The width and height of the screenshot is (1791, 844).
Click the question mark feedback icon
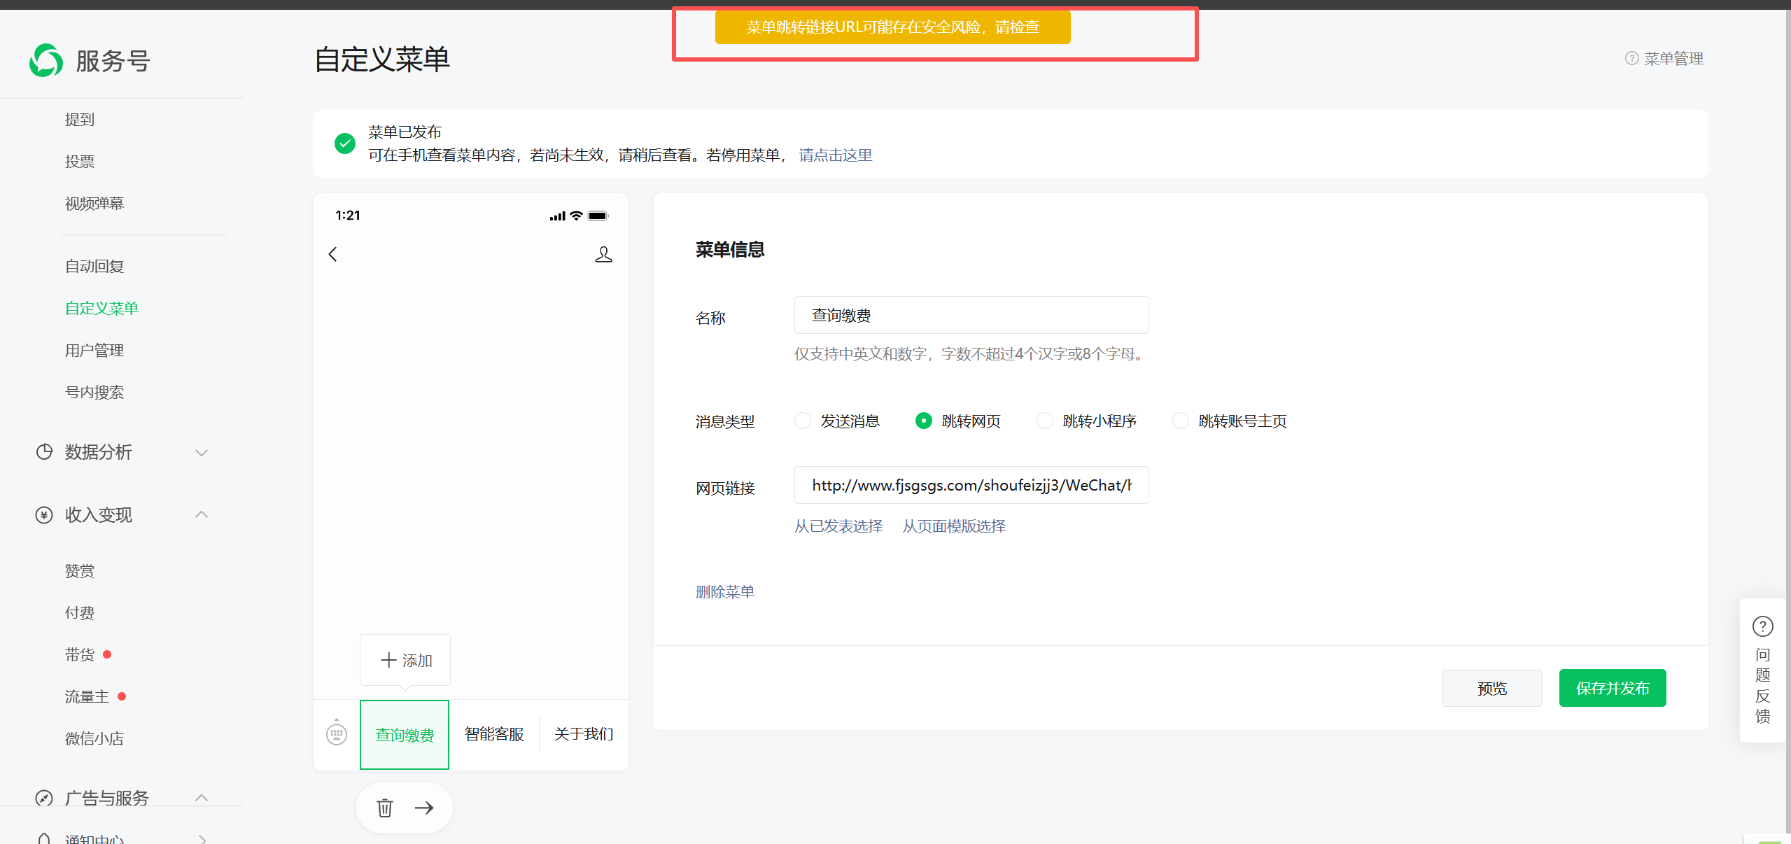click(1762, 626)
